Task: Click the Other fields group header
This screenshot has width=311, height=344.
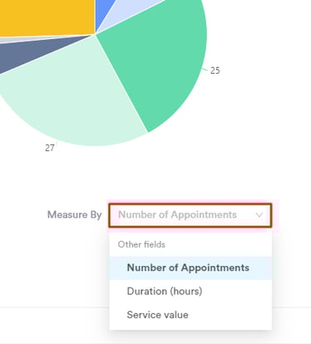Action: 141,244
